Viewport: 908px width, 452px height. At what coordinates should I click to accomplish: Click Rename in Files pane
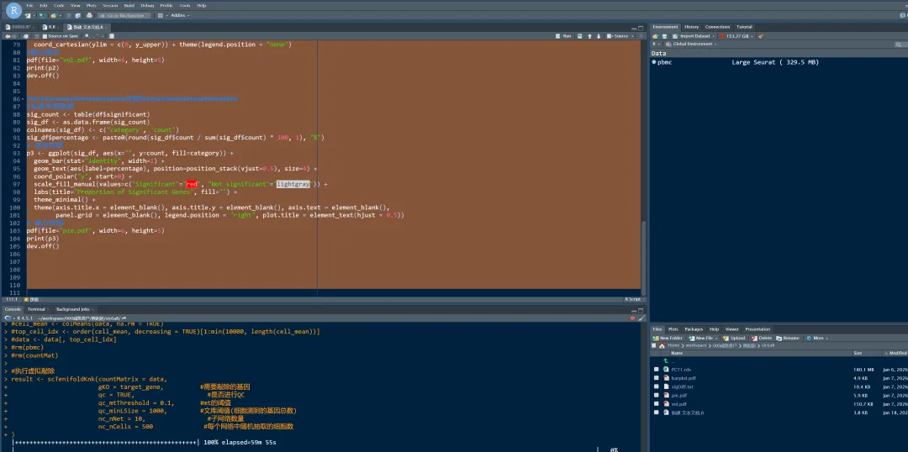[x=788, y=338]
